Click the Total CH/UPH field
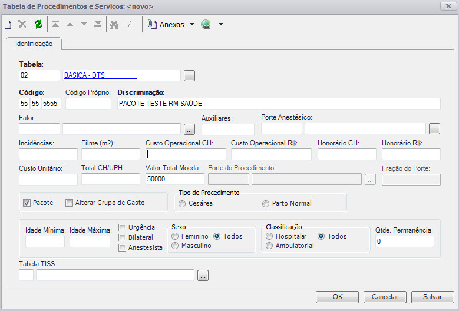459x311 pixels. [x=111, y=179]
